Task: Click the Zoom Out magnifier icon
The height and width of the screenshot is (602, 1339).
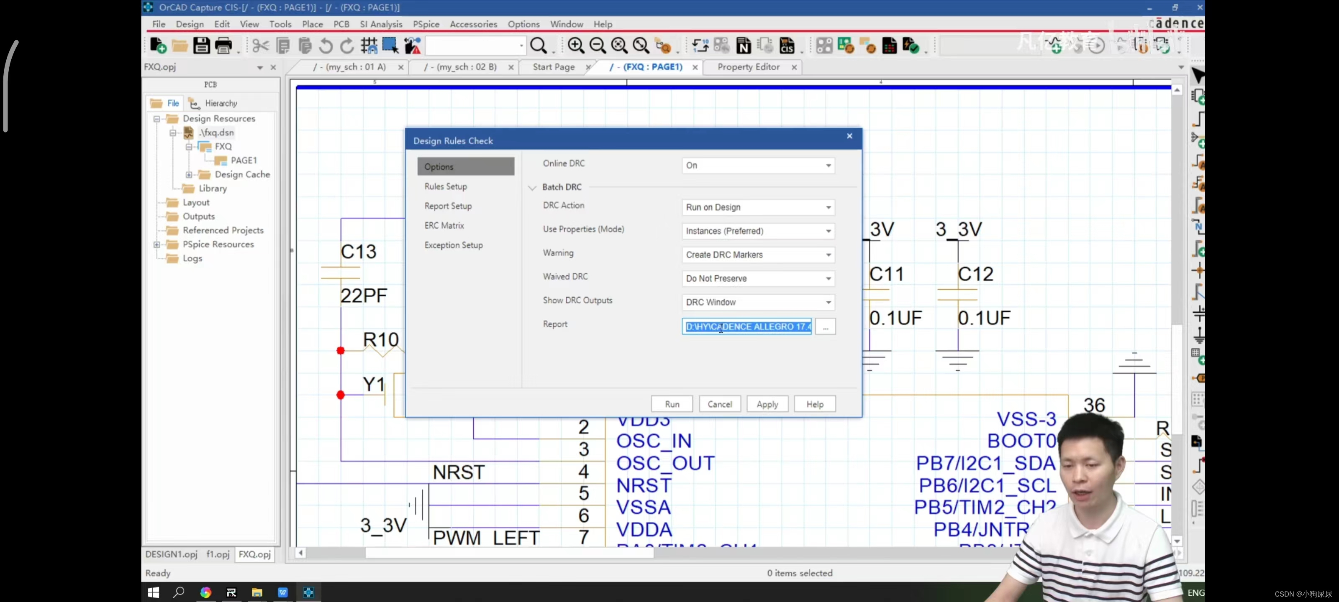Action: 597,46
